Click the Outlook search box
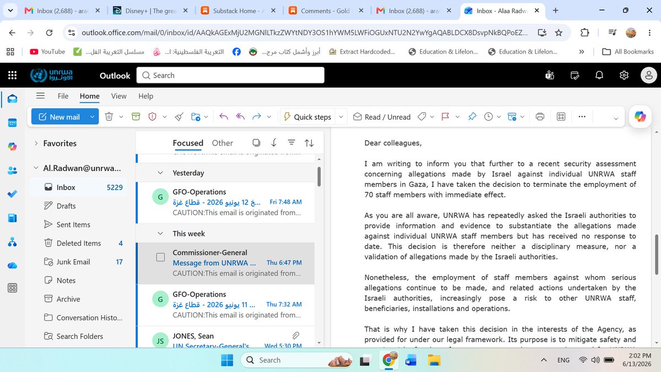 pyautogui.click(x=230, y=76)
